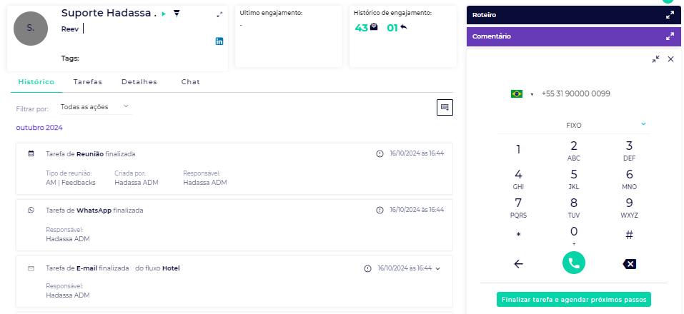This screenshot has width=684, height=314.
Task: Click the phone number input field
Action: tap(586, 93)
